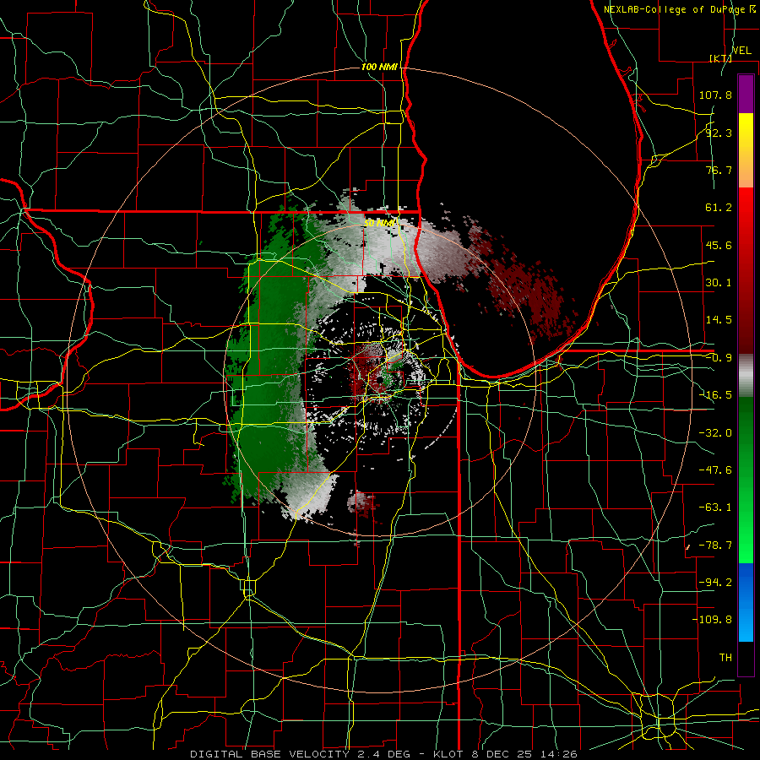Select the -47.6 value on the velocity scale
This screenshot has height=760, width=760.
(x=715, y=470)
